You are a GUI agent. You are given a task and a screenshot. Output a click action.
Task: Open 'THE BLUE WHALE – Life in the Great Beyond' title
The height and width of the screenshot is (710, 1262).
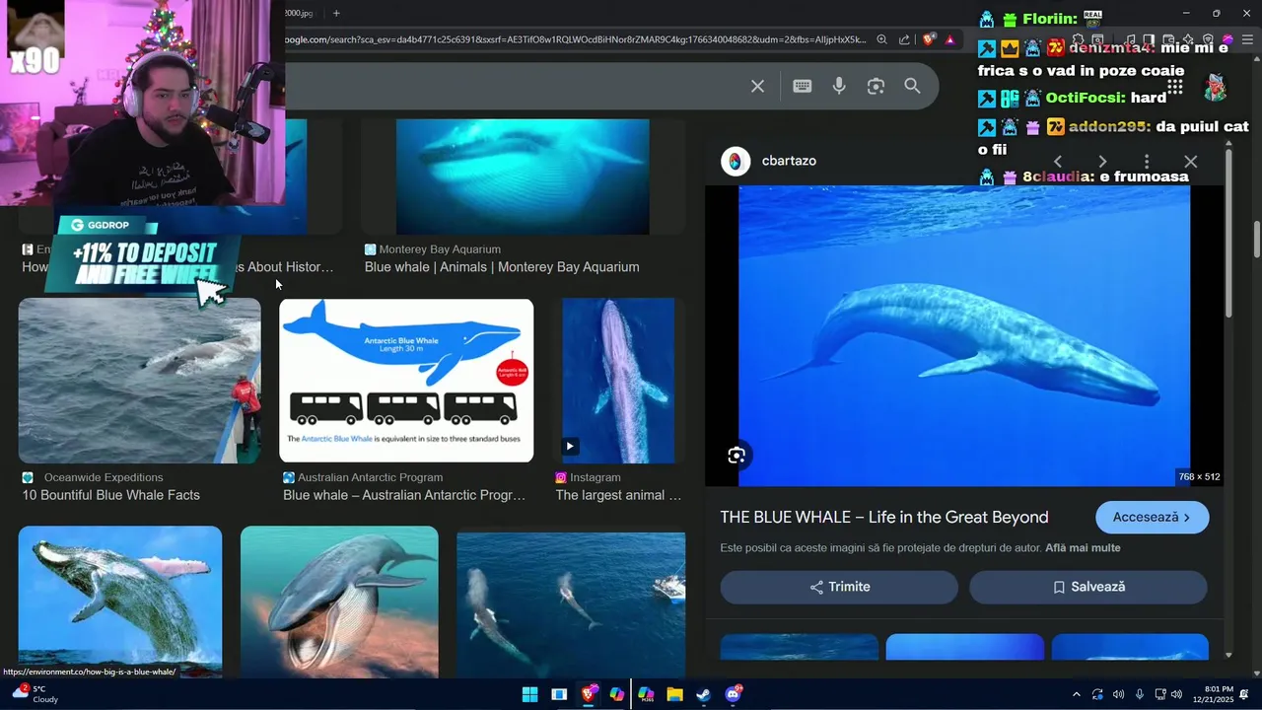coord(884,517)
